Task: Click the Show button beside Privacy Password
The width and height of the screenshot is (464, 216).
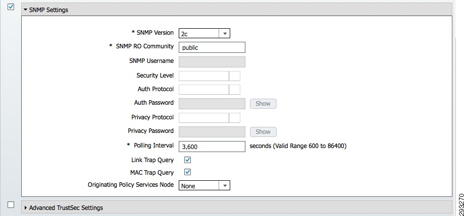Action: 263,132
